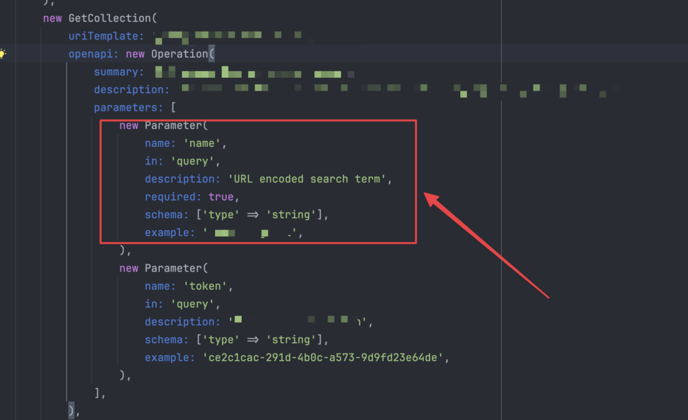The height and width of the screenshot is (420, 688).
Task: Click 'URL encoded search term' string
Action: [306, 179]
